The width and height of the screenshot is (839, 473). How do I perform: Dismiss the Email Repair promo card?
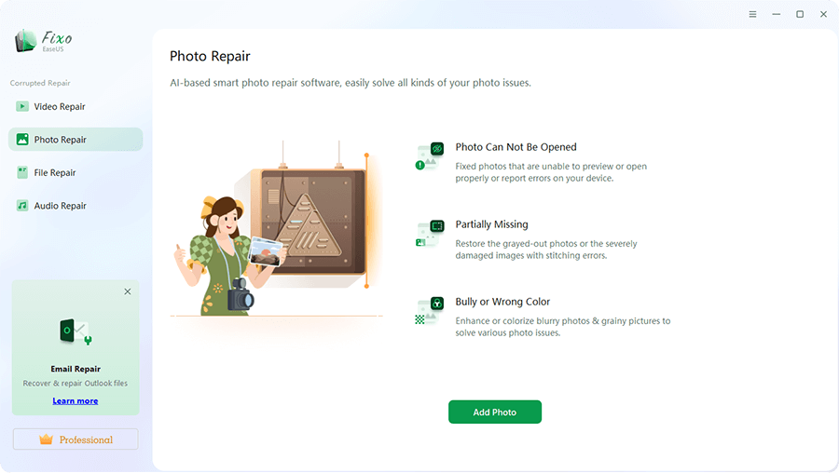pyautogui.click(x=128, y=291)
